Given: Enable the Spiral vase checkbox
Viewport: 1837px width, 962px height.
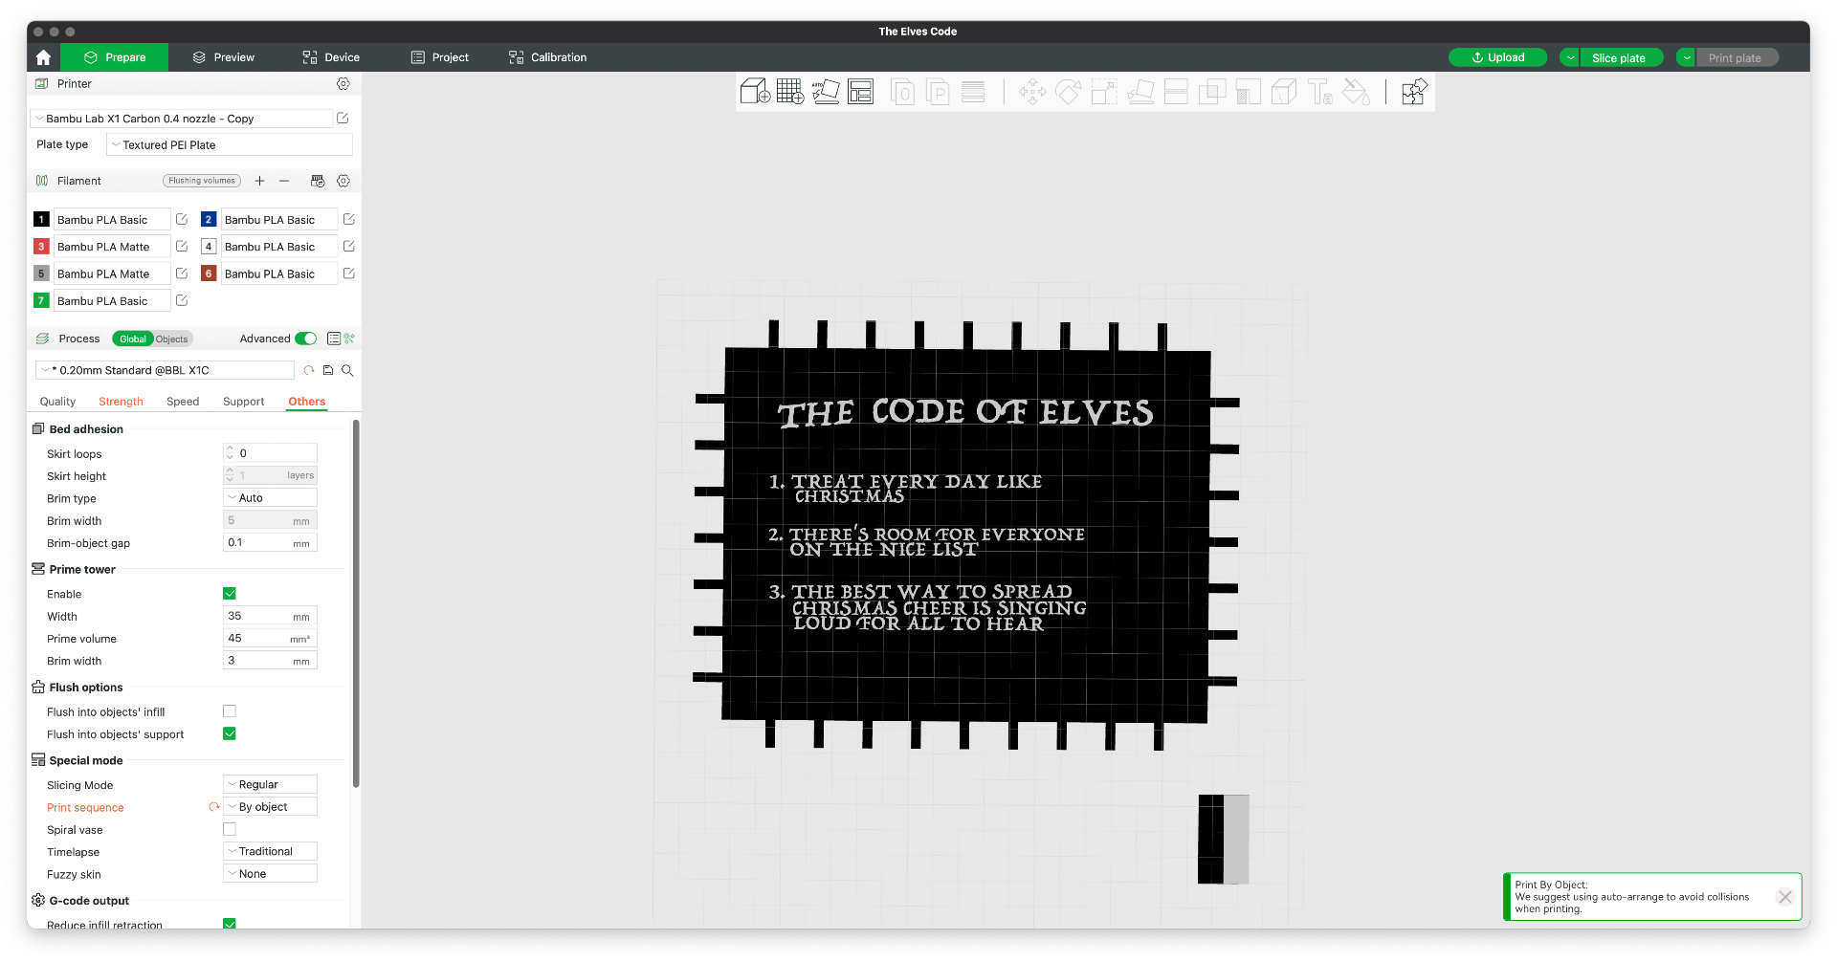Looking at the screenshot, I should pos(230,829).
